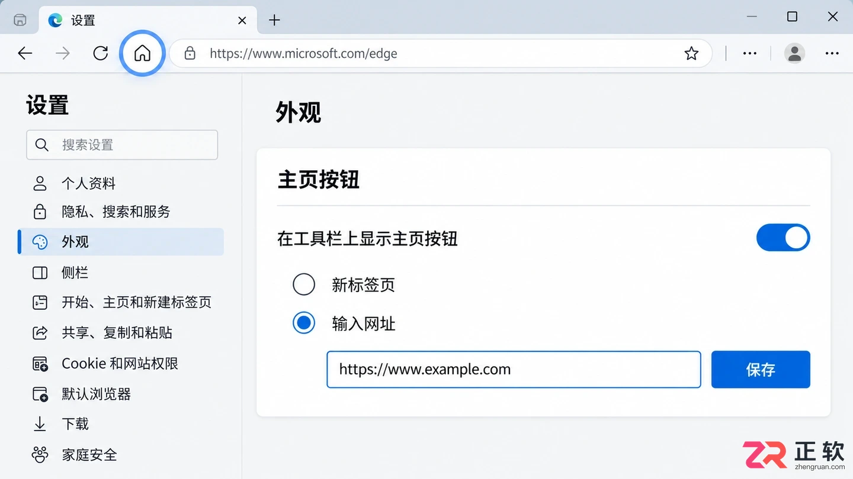Image resolution: width=853 pixels, height=479 pixels.
Task: Open 默认浏览器 settings
Action: coord(121,394)
